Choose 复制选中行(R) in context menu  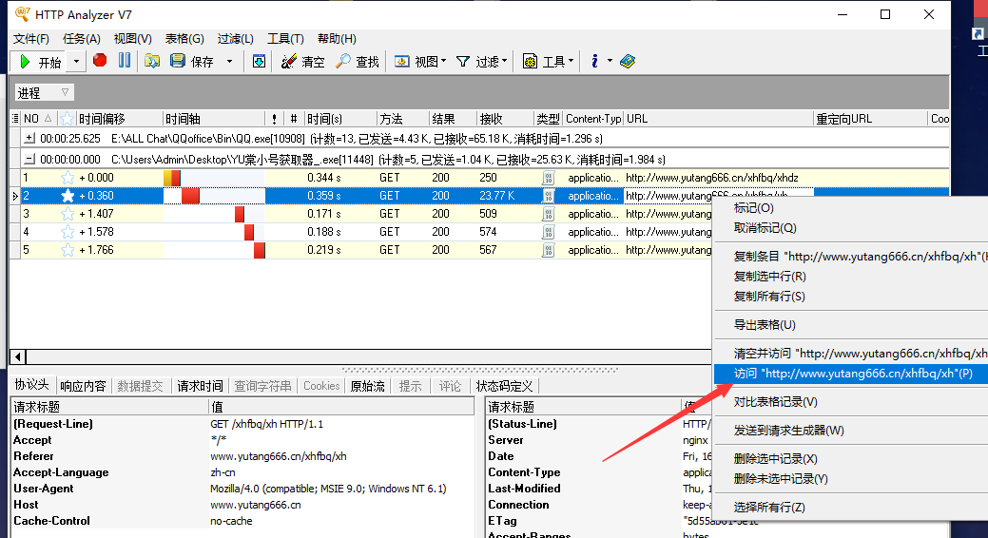(x=769, y=276)
